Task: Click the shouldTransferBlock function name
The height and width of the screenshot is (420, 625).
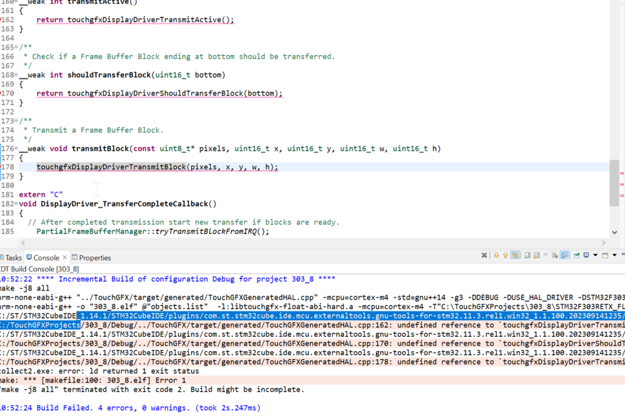Action: [109, 74]
